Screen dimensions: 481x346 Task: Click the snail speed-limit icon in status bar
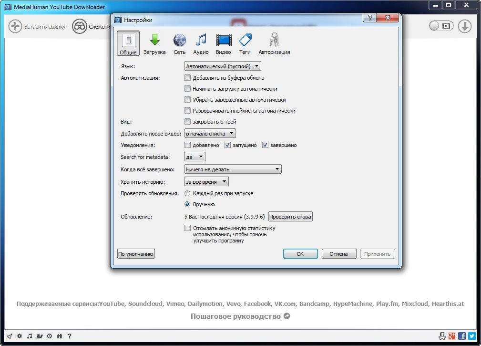40,336
